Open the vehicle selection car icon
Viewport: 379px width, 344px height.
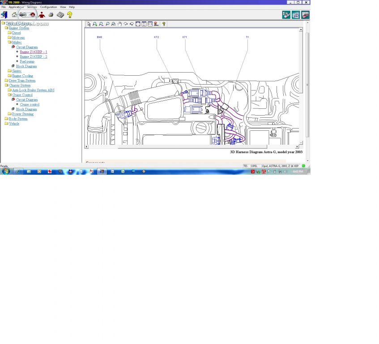tap(23, 15)
